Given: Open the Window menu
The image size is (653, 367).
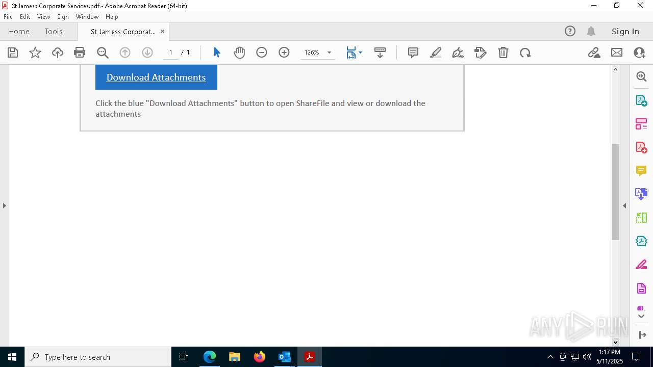Looking at the screenshot, I should pos(87,17).
